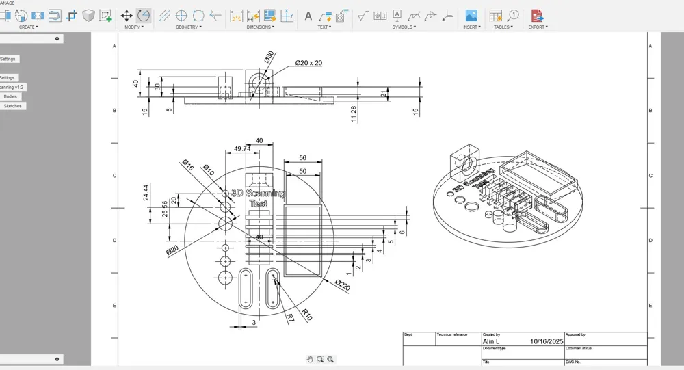Select the Surface Texture symbol tool
The width and height of the screenshot is (684, 370).
363,16
